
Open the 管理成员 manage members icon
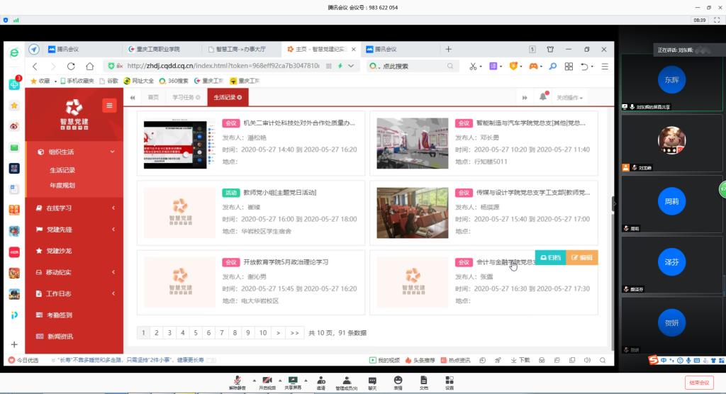(x=346, y=381)
